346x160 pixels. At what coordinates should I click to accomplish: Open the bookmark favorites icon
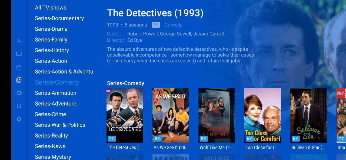19,106
